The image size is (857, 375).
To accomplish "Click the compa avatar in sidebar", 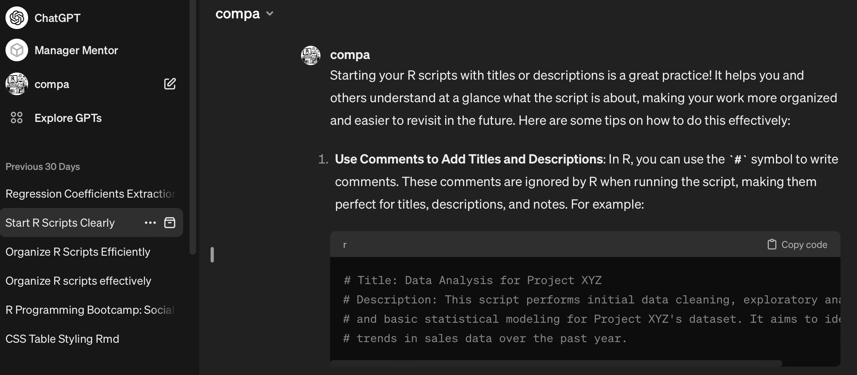I will [16, 84].
